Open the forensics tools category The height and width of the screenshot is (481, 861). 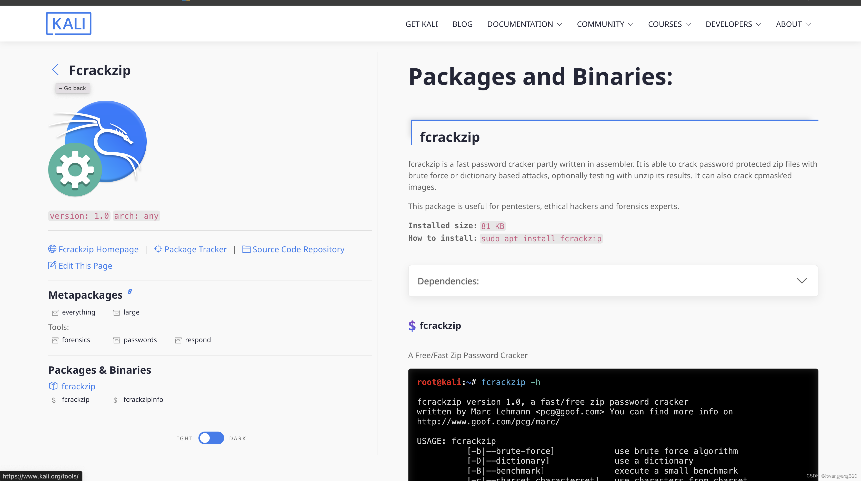pos(76,340)
